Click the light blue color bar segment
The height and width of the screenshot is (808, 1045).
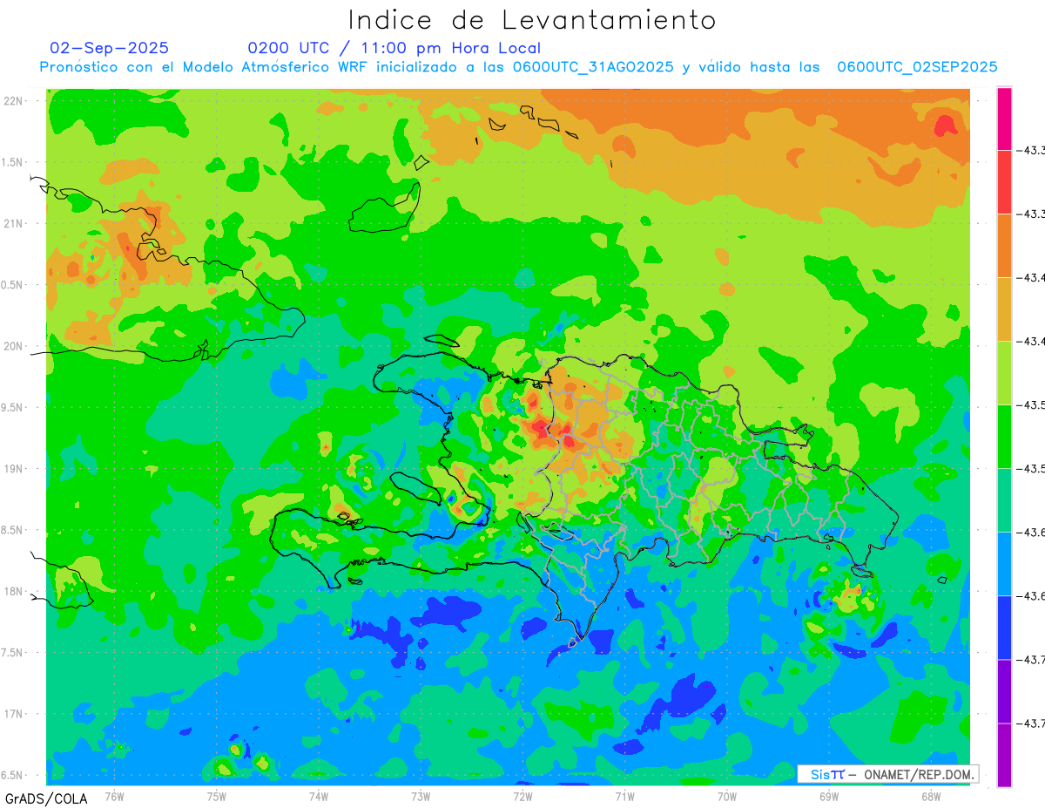tap(1004, 564)
